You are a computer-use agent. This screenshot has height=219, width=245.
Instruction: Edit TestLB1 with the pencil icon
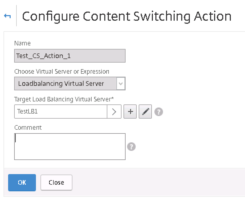point(145,112)
